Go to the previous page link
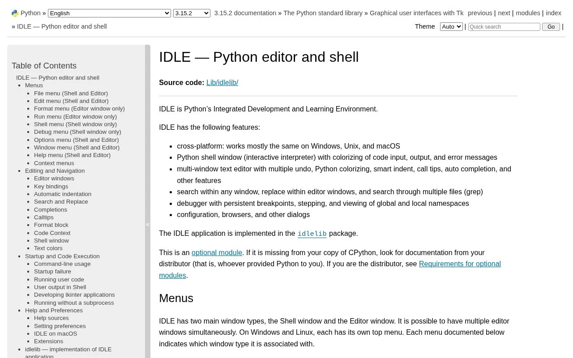The image size is (573, 358). (480, 13)
